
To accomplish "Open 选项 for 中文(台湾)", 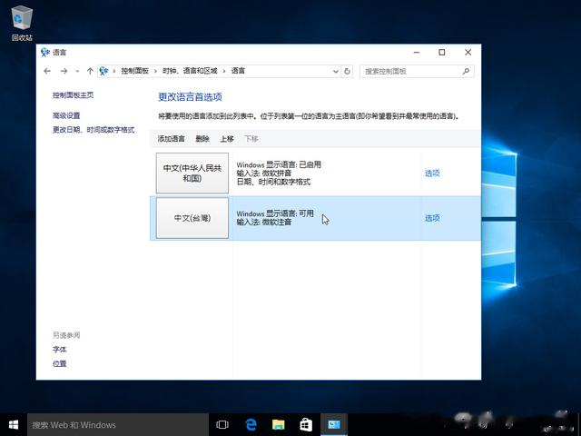I will [432, 218].
